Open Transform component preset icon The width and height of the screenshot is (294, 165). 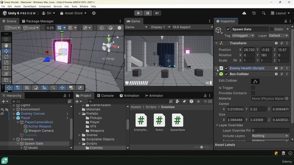click(x=282, y=43)
